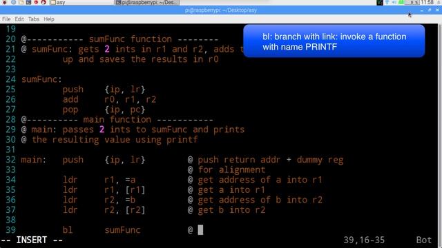Open the Wolfram wolf icon
This screenshot has width=442, height=248.
pos(44,2)
